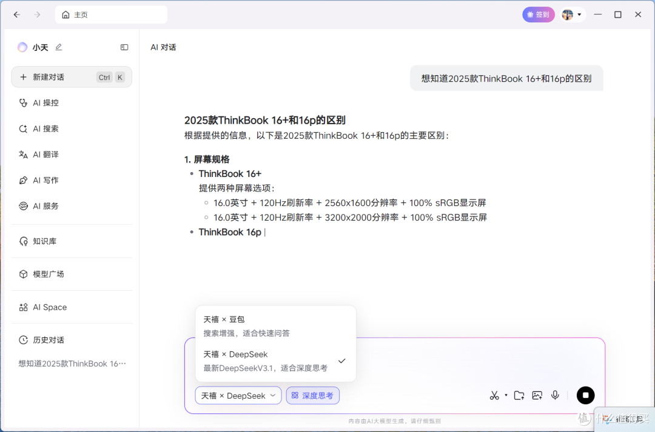Click the response title 2025款ThinkBook 16+和16p的区别
655x432 pixels.
click(265, 120)
